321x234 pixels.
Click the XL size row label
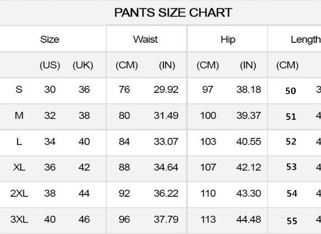(19, 167)
